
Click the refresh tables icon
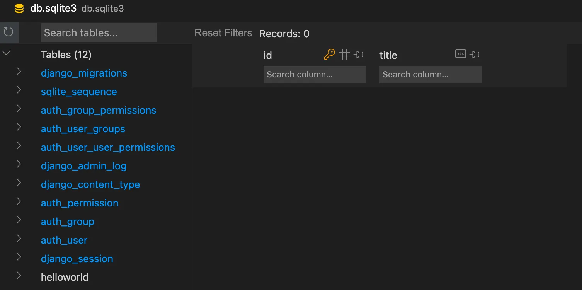(9, 32)
